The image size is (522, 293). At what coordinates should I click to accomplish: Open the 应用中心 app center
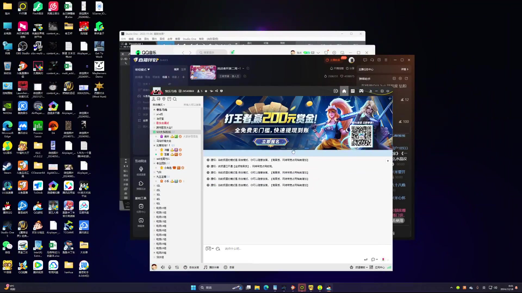(x=377, y=267)
